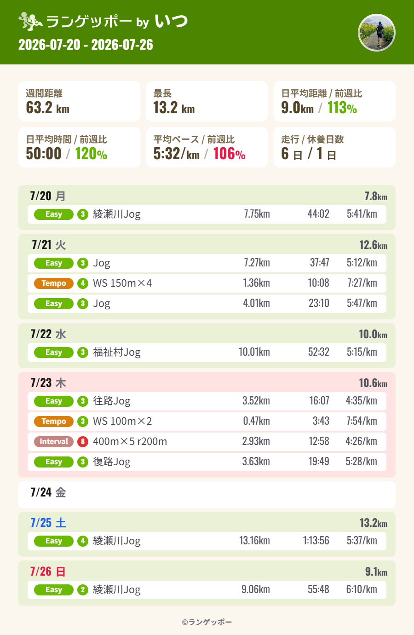Click the ©ランゲッポー footer link

pyautogui.click(x=207, y=622)
